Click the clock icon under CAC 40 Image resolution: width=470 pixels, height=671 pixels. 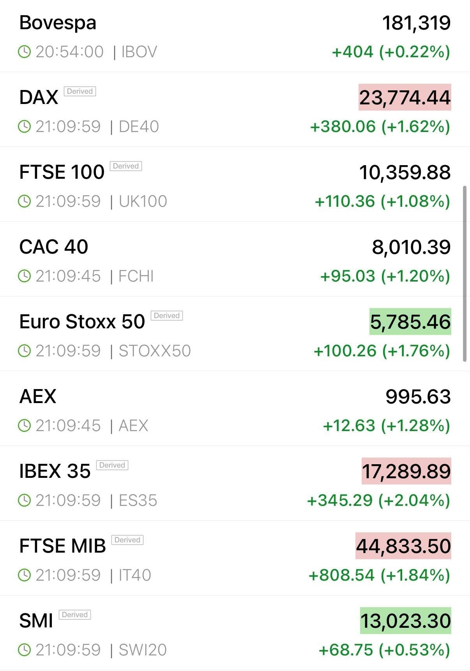click(x=24, y=276)
